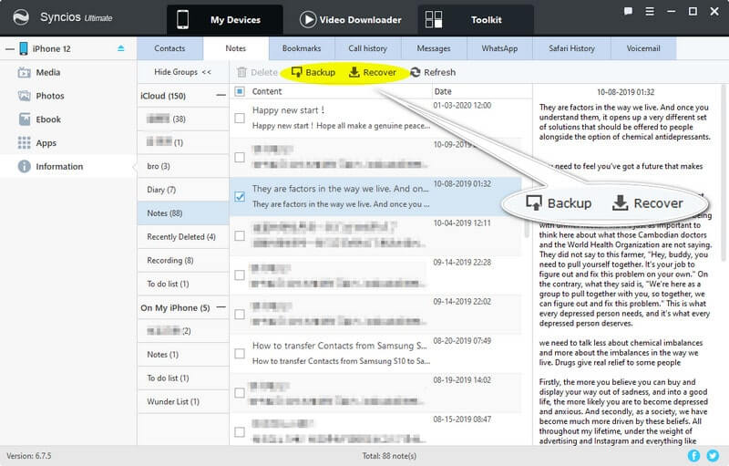The width and height of the screenshot is (729, 466).
Task: Switch to the Bookmarks tab
Action: (302, 48)
